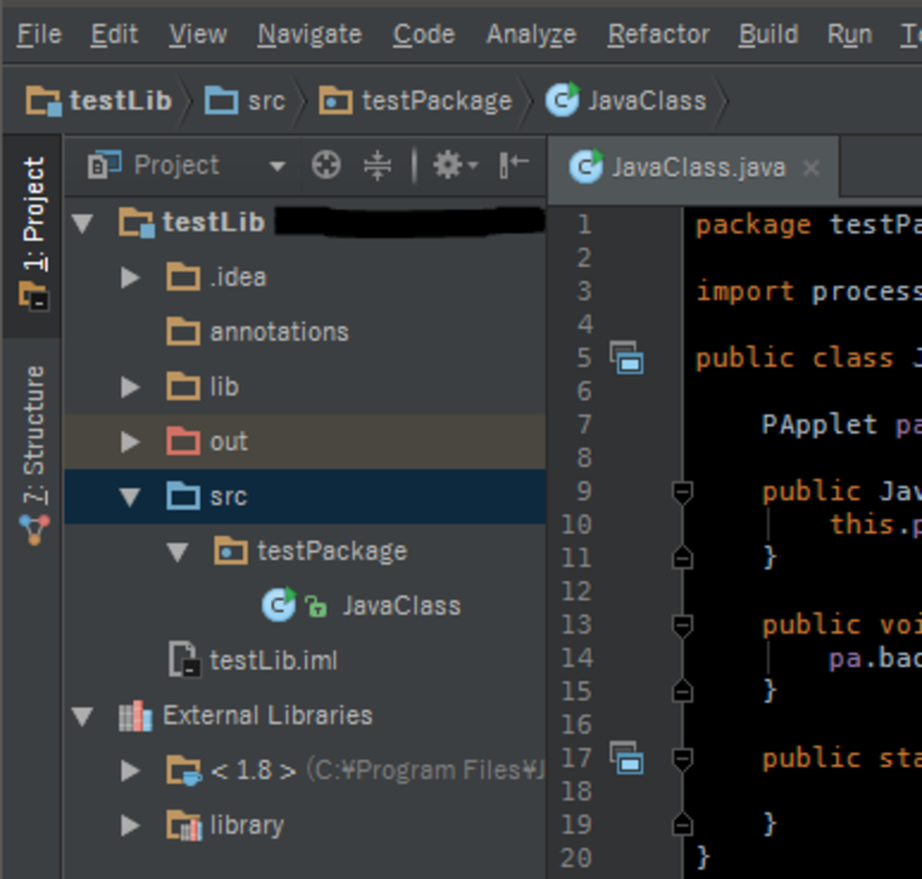This screenshot has height=879, width=922.
Task: Click the collapse all icon in Project panel
Action: (x=377, y=166)
